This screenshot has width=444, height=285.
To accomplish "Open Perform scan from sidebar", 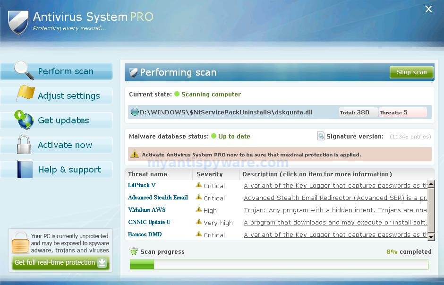I will point(56,71).
